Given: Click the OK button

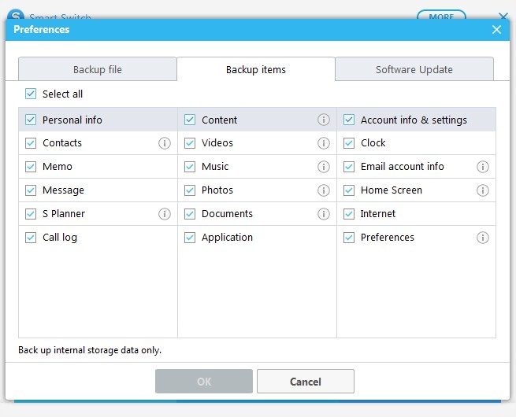Looking at the screenshot, I should click(204, 381).
